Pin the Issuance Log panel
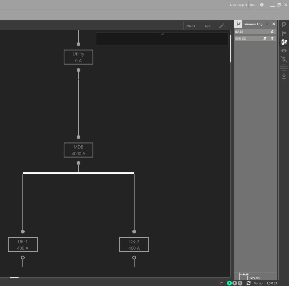 (267, 24)
